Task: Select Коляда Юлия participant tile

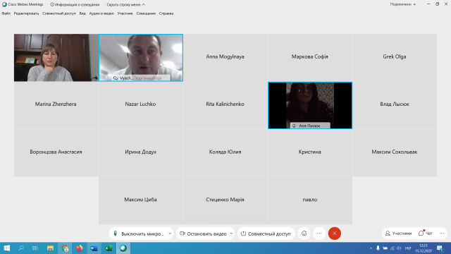Action: (225, 153)
